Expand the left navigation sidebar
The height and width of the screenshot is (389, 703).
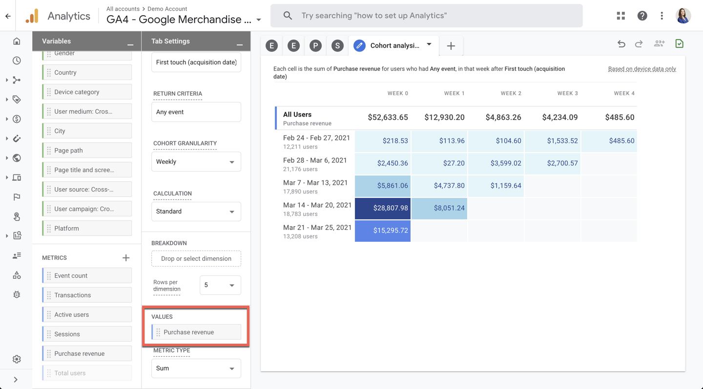(16, 380)
